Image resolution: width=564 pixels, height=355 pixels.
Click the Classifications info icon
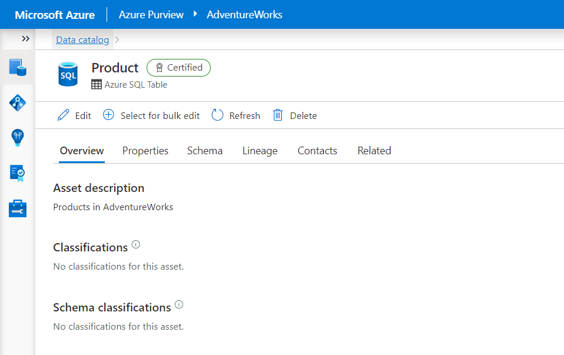coord(136,244)
